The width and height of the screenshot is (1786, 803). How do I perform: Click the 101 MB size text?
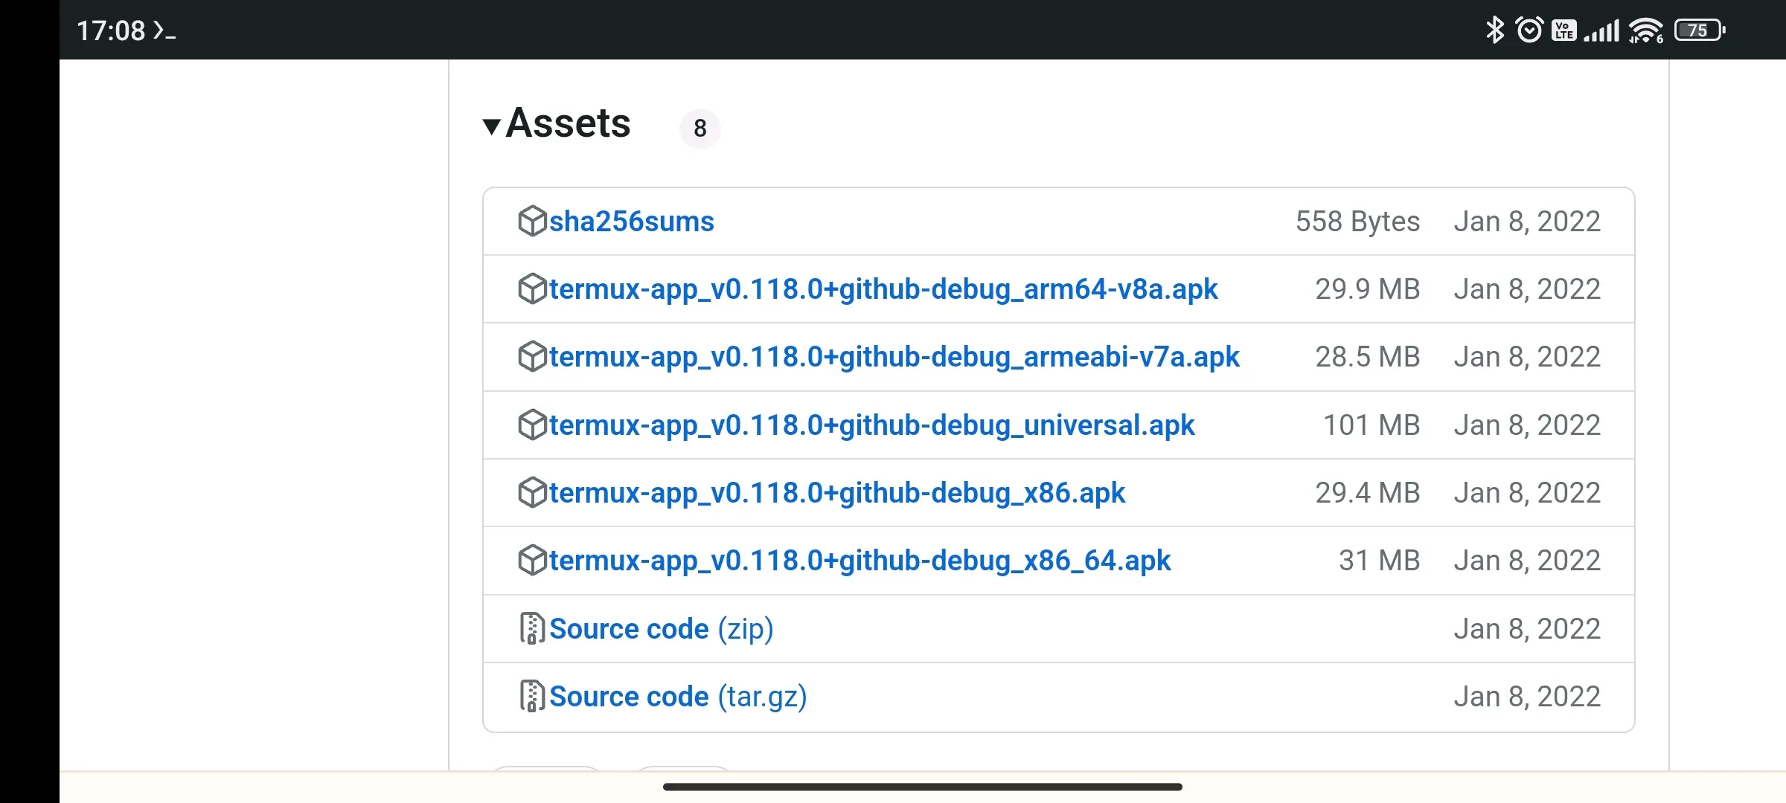click(1371, 425)
